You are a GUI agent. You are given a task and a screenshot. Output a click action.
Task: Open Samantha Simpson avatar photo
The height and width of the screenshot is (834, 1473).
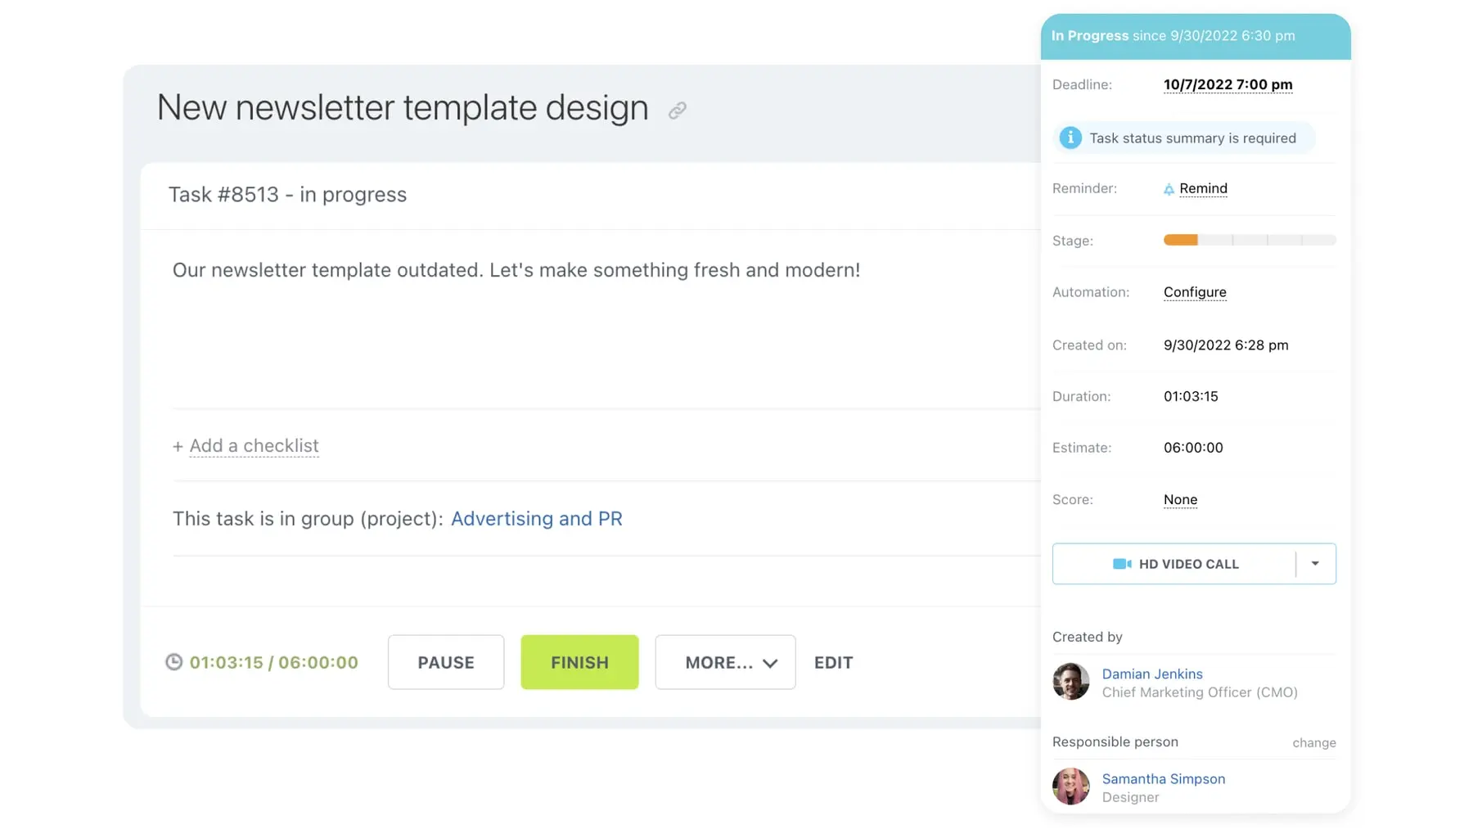(1070, 787)
